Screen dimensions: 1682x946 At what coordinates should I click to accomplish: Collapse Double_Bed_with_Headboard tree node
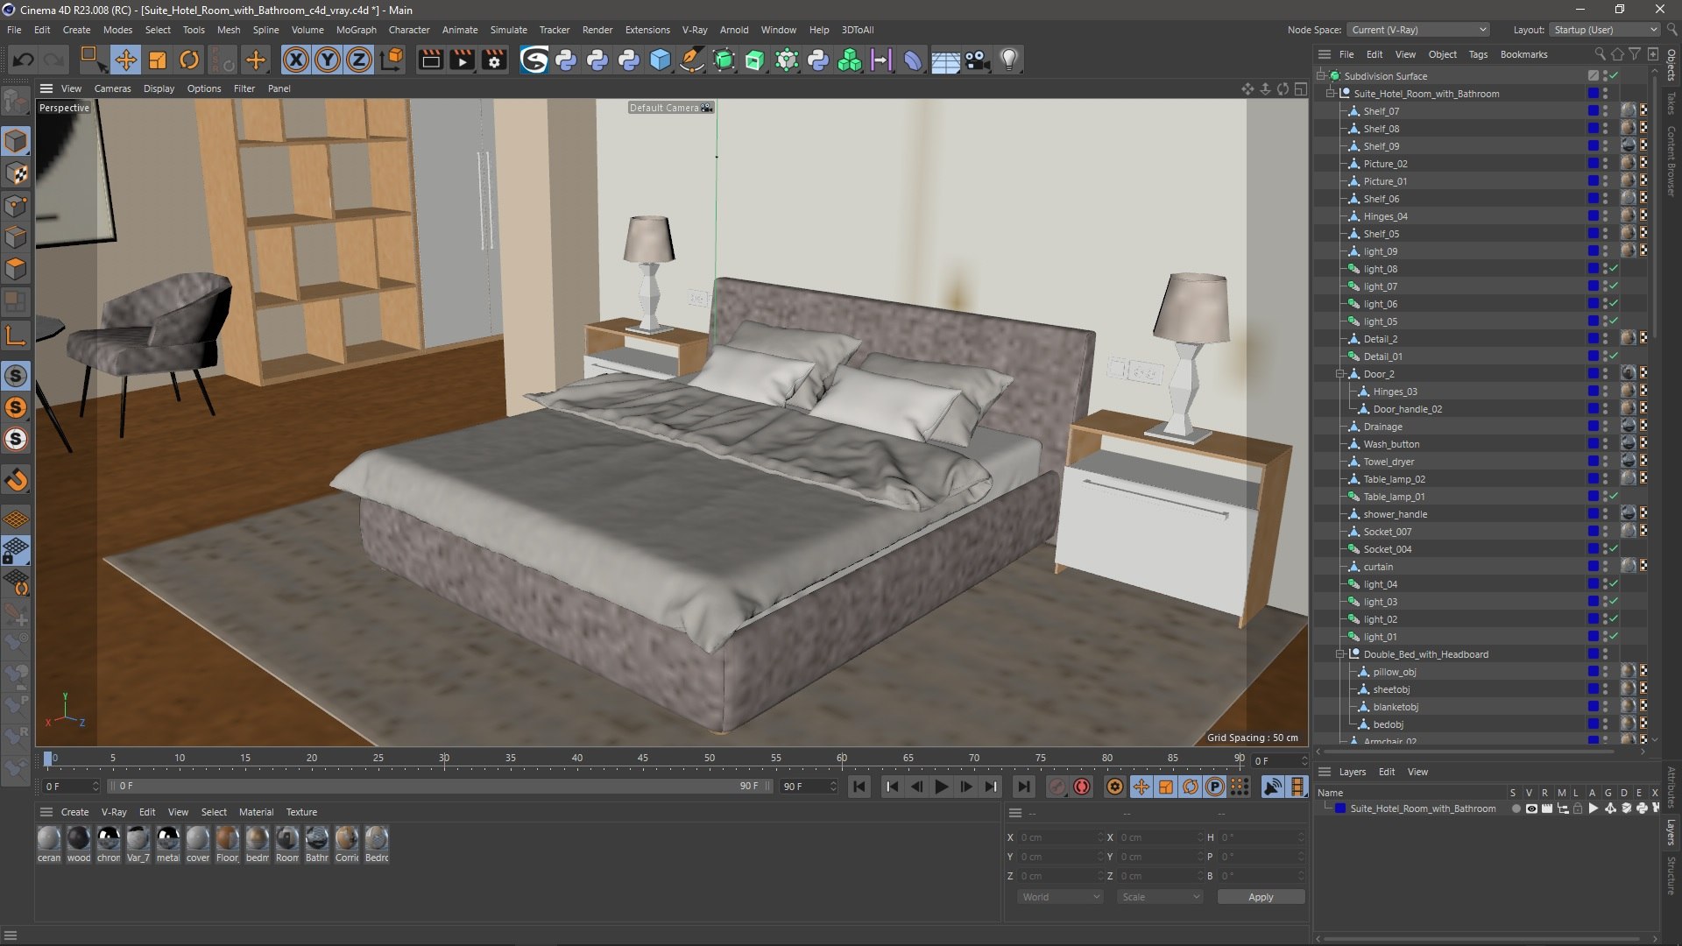pos(1340,654)
